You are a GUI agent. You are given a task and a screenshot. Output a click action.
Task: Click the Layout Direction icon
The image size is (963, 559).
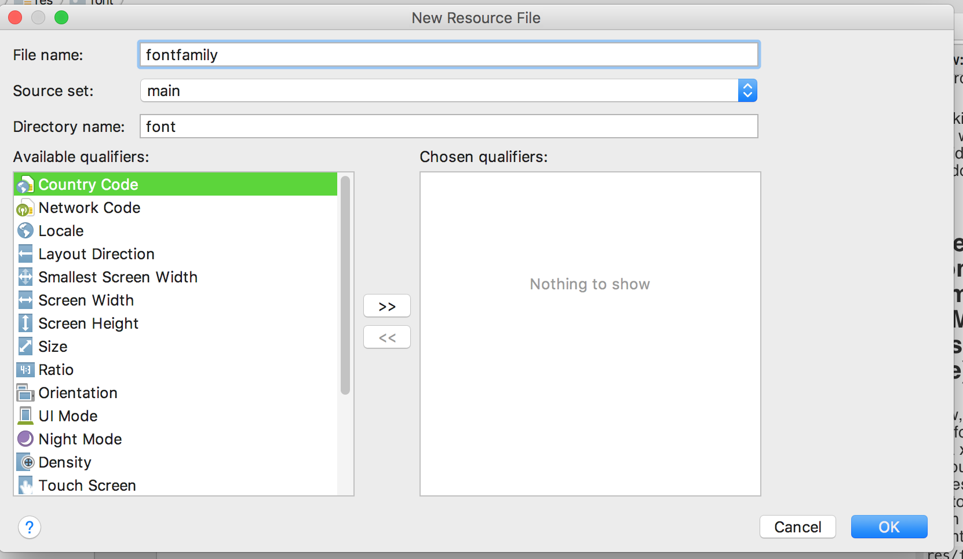(x=25, y=254)
